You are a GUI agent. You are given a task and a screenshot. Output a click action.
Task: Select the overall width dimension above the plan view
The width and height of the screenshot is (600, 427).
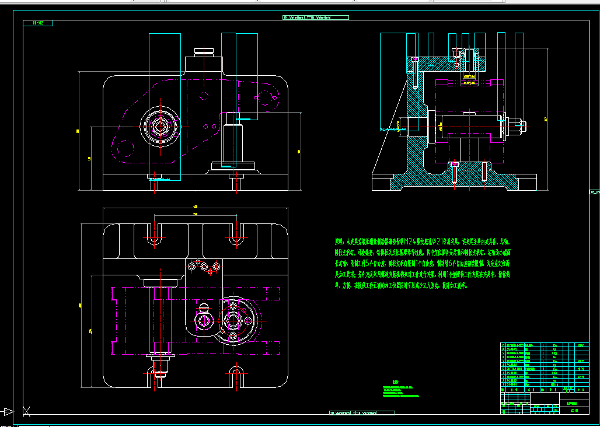tap(196, 208)
